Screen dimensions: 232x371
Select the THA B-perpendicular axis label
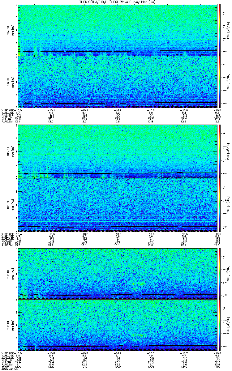(x=8, y=31)
